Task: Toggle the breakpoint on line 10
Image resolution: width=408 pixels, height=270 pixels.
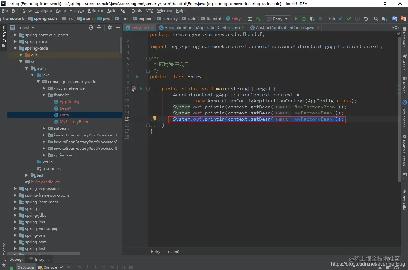Action: click(x=134, y=89)
